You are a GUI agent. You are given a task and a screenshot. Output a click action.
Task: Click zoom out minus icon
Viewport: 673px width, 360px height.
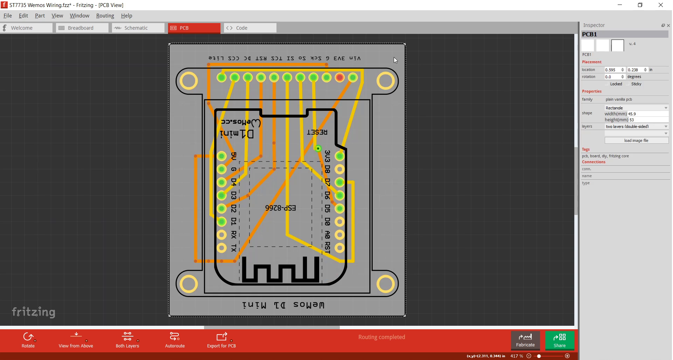coord(529,356)
